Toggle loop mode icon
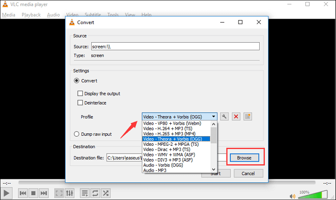Image resolution: width=336 pixels, height=200 pixels. click(96, 193)
